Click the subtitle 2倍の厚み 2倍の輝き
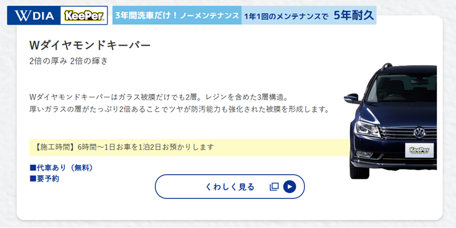Viewport: 456px width, 228px height. (x=69, y=61)
